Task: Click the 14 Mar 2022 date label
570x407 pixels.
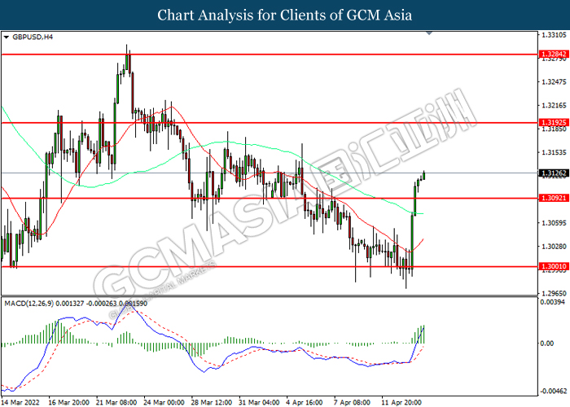Action: coord(21,403)
